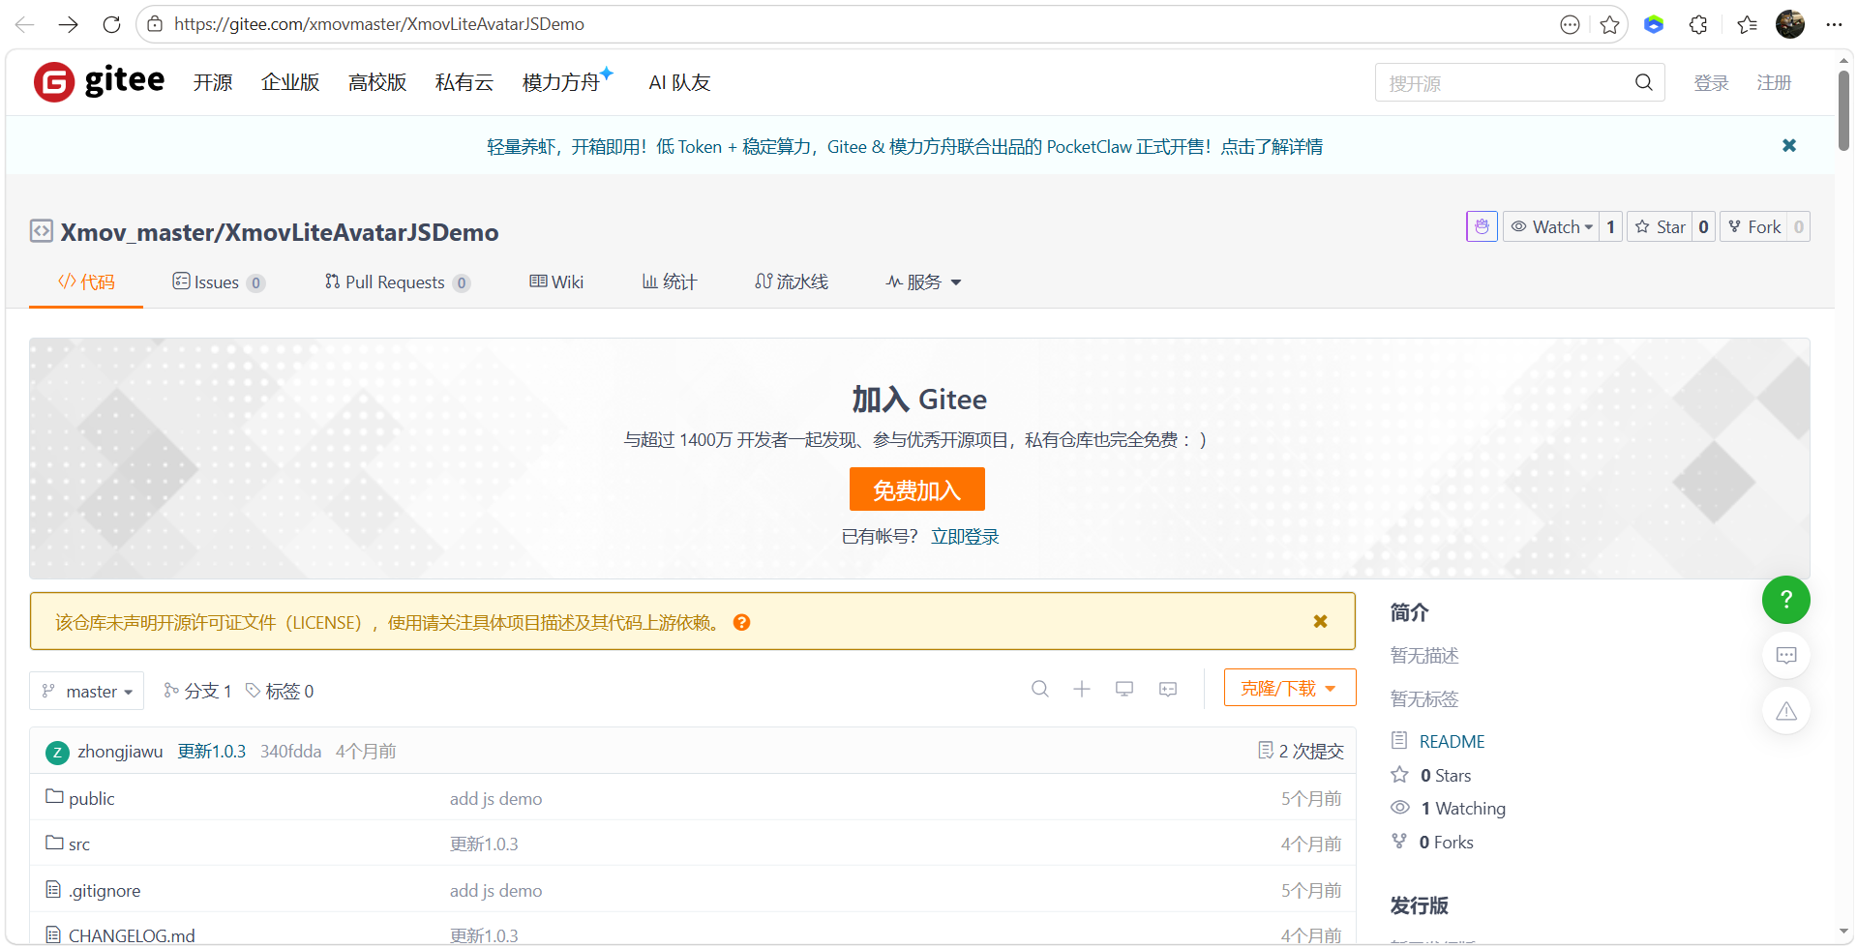Click the .gitignore file icon
The image size is (1857, 948).
pos(53,889)
